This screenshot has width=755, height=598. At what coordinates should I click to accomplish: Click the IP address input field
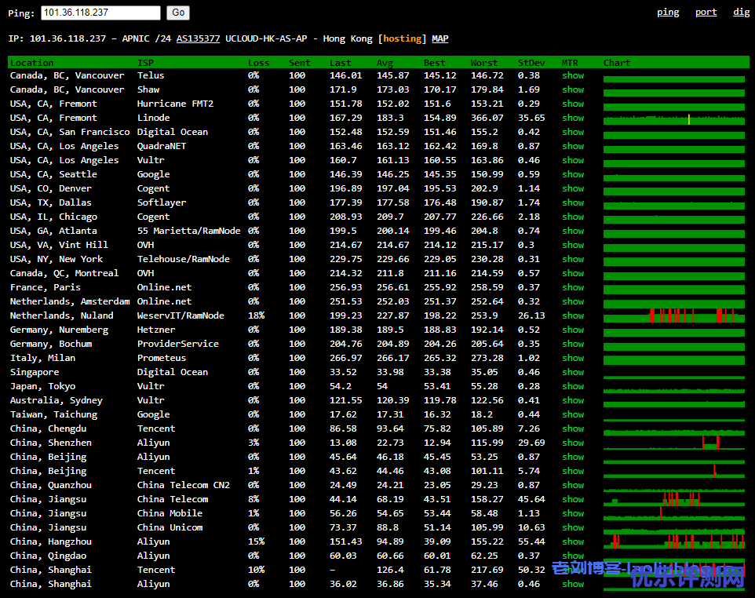point(100,13)
